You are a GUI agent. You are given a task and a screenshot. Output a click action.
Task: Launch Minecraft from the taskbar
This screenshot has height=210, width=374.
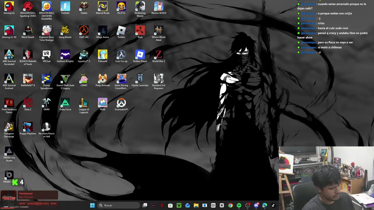tap(179, 205)
